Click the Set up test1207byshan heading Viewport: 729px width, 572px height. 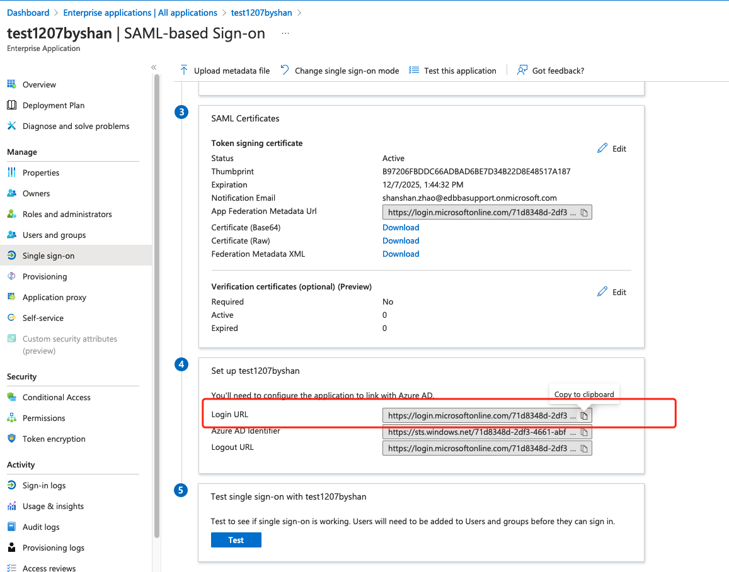point(255,371)
